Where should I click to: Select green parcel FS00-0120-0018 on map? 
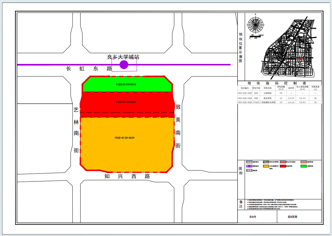click(x=127, y=84)
